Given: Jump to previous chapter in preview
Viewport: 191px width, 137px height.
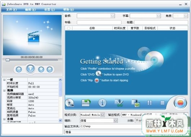Looking at the screenshot, I should click(19, 70).
